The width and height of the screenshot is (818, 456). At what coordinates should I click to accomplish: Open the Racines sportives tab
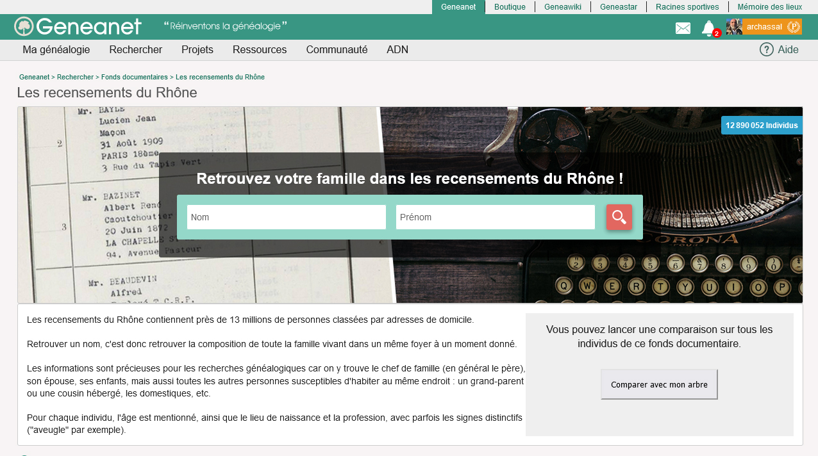687,7
